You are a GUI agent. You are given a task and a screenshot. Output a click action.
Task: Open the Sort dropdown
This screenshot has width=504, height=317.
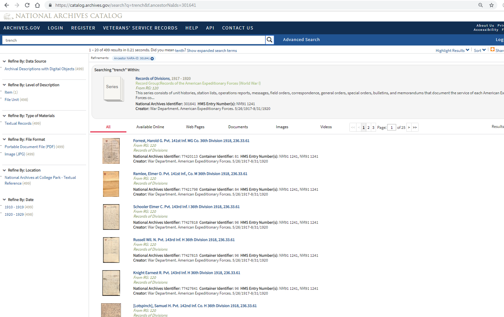tap(480, 50)
